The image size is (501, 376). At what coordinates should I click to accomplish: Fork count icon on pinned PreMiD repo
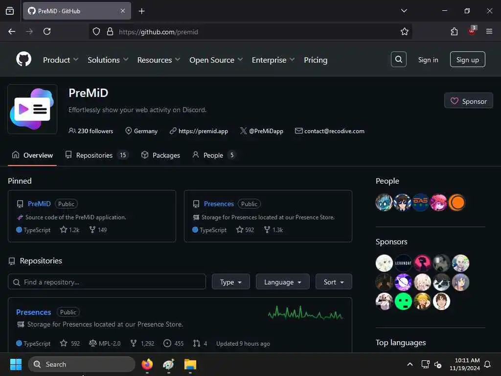(92, 230)
